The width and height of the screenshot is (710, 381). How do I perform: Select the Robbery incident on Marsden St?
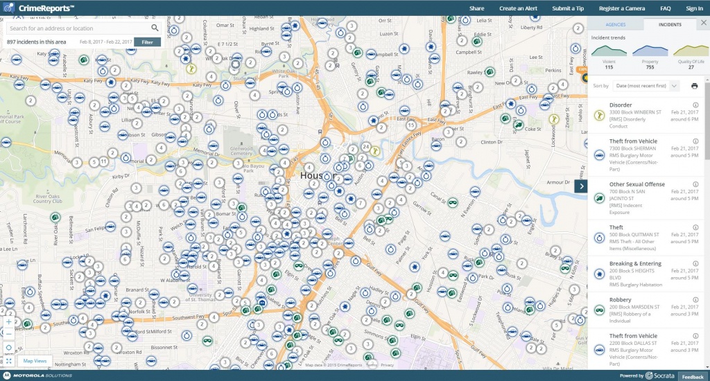click(641, 308)
